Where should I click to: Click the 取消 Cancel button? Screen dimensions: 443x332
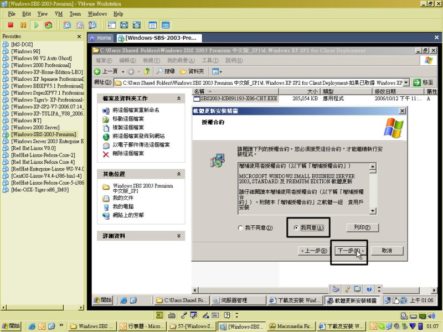coord(387,251)
